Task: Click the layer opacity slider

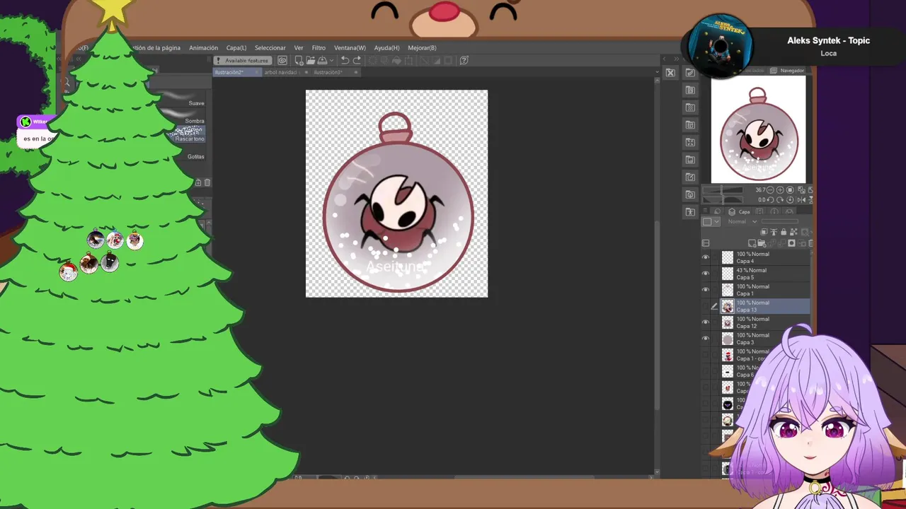Action: [780, 221]
